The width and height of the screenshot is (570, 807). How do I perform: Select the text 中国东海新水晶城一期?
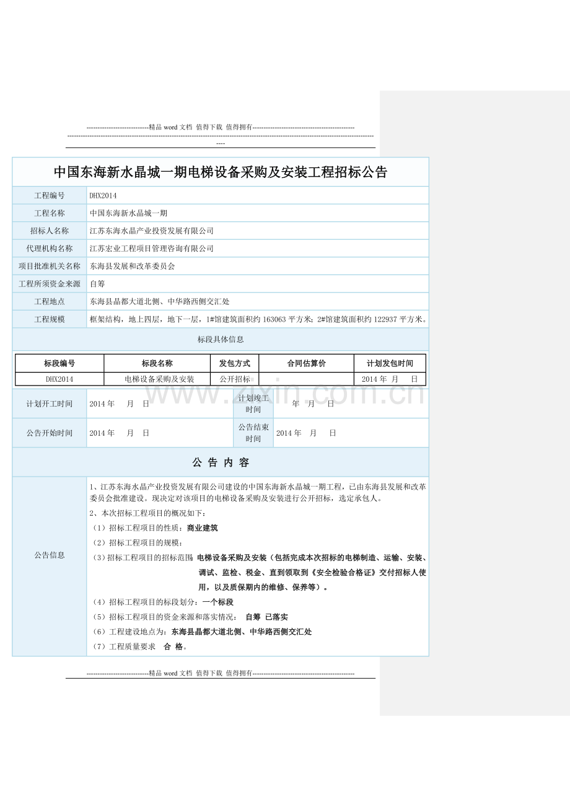pyautogui.click(x=128, y=213)
